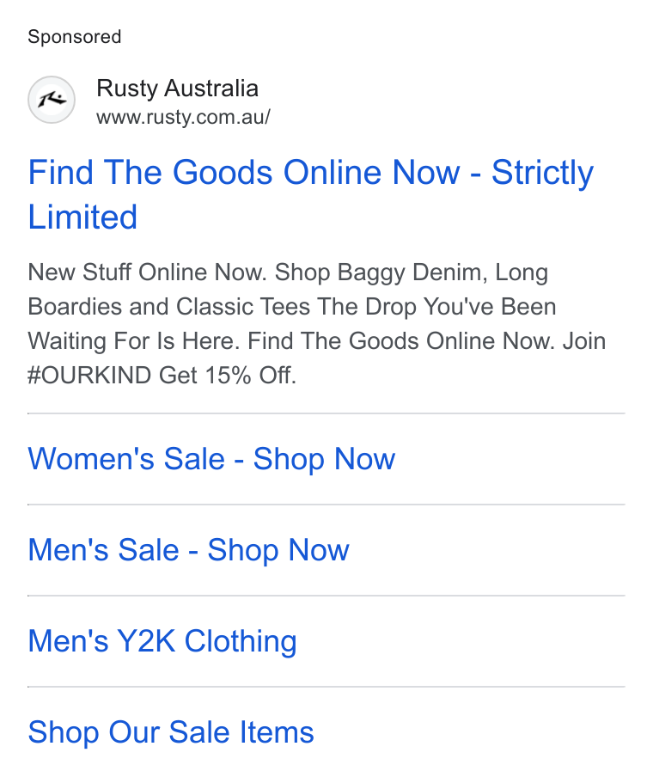
Task: Select the Rusty Australia advertiser name
Action: [177, 89]
